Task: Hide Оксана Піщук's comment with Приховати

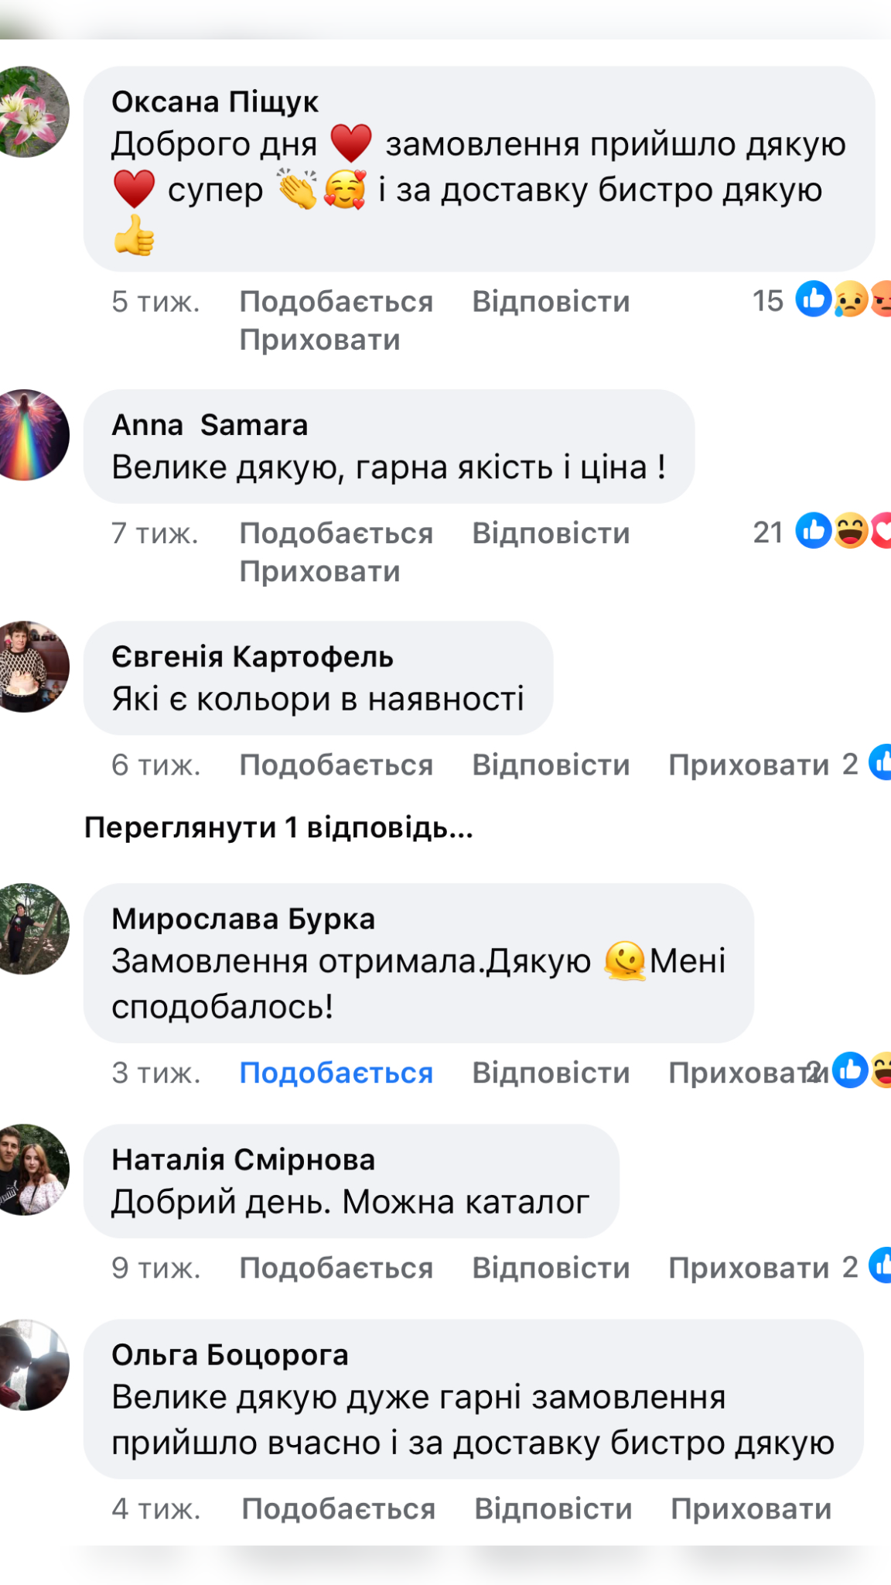Action: (x=319, y=340)
